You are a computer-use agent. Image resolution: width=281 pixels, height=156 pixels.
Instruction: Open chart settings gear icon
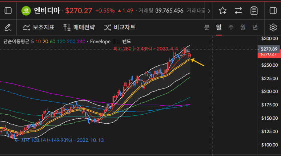click(273, 28)
